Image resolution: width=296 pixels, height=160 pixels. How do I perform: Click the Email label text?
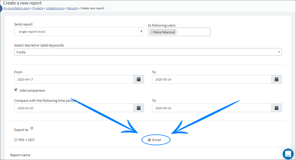coord(157,140)
